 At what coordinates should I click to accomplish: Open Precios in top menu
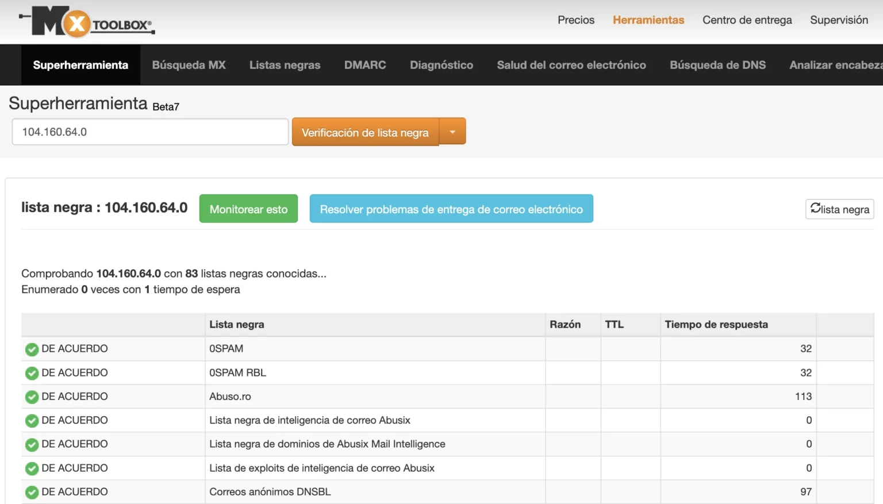click(576, 20)
